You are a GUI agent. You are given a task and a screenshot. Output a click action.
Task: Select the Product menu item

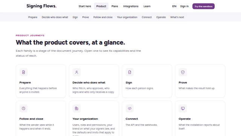[x=101, y=6]
